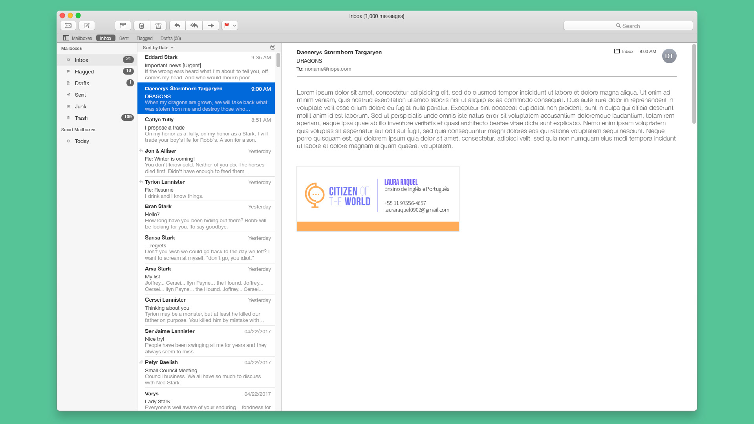Screen dimensions: 754x424
Task: Click the Smart Mailboxes section header
Action: click(x=78, y=130)
